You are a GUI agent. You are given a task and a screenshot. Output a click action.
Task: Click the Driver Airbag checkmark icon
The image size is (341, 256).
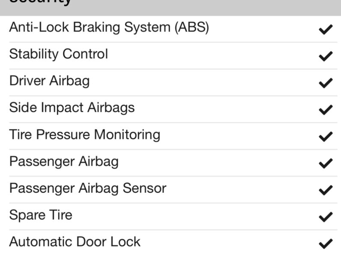[326, 83]
